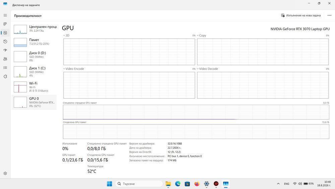This screenshot has height=189, width=335.
Task: Open the three-dots more options menu
Action: [x=329, y=15]
